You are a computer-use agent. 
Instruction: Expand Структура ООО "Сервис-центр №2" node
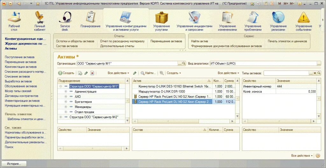click(61, 117)
